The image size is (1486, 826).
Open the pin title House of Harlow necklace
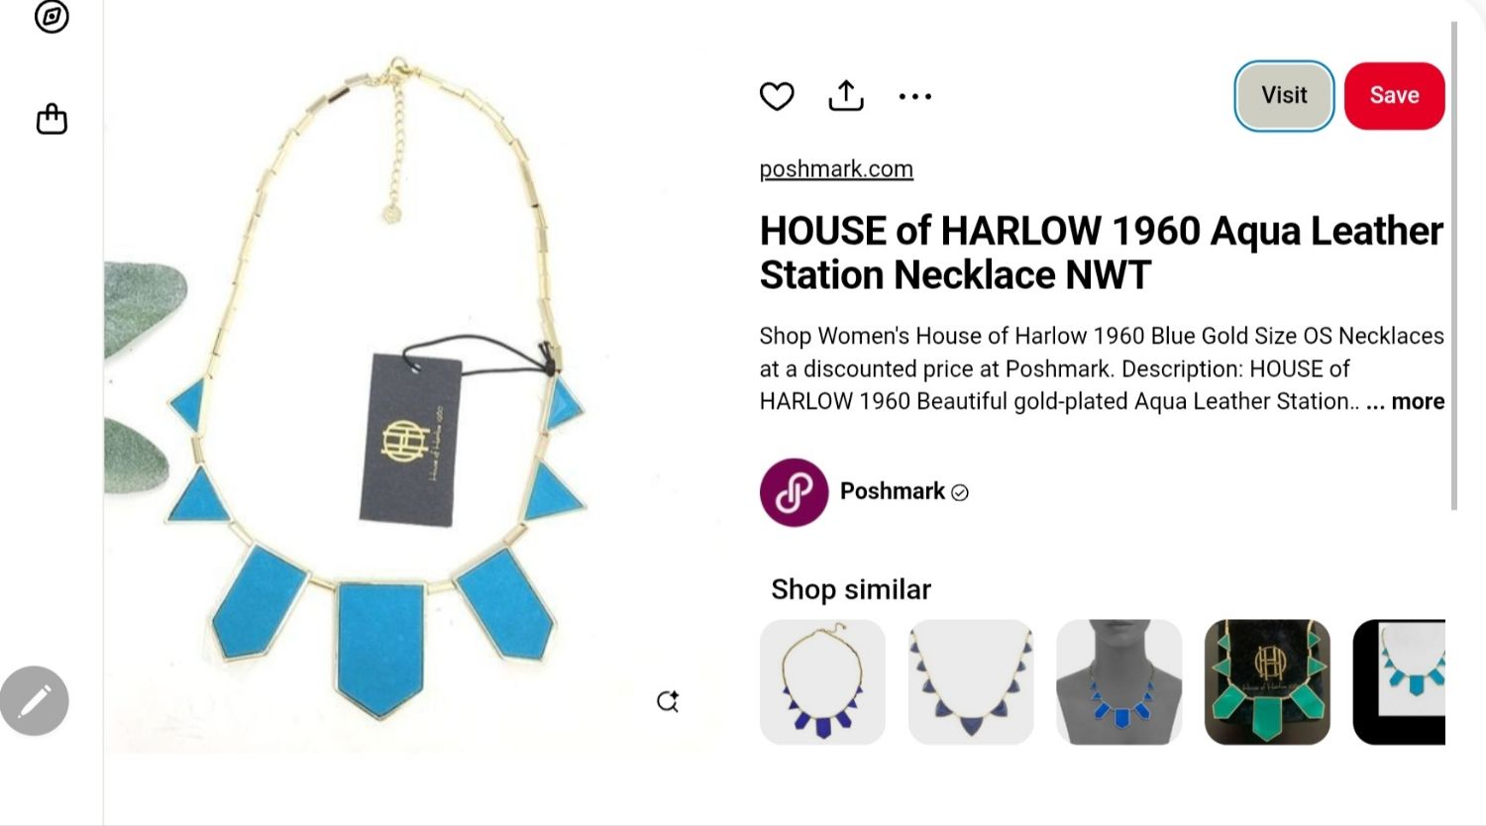click(x=1101, y=253)
